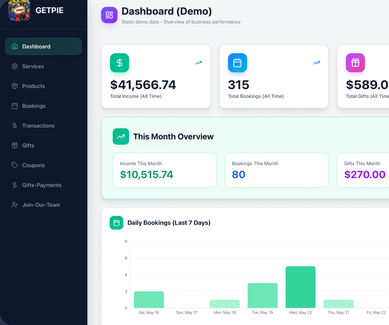This screenshot has height=325, width=389.
Task: Open the Transactions section
Action: 43,125
